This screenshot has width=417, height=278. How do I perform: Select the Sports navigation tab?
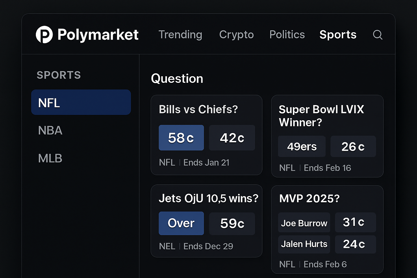338,35
